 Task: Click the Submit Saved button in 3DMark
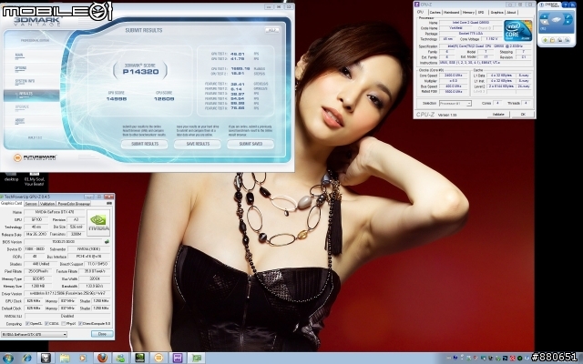tap(251, 144)
